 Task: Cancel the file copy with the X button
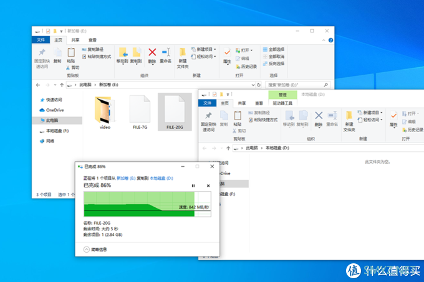[208, 186]
